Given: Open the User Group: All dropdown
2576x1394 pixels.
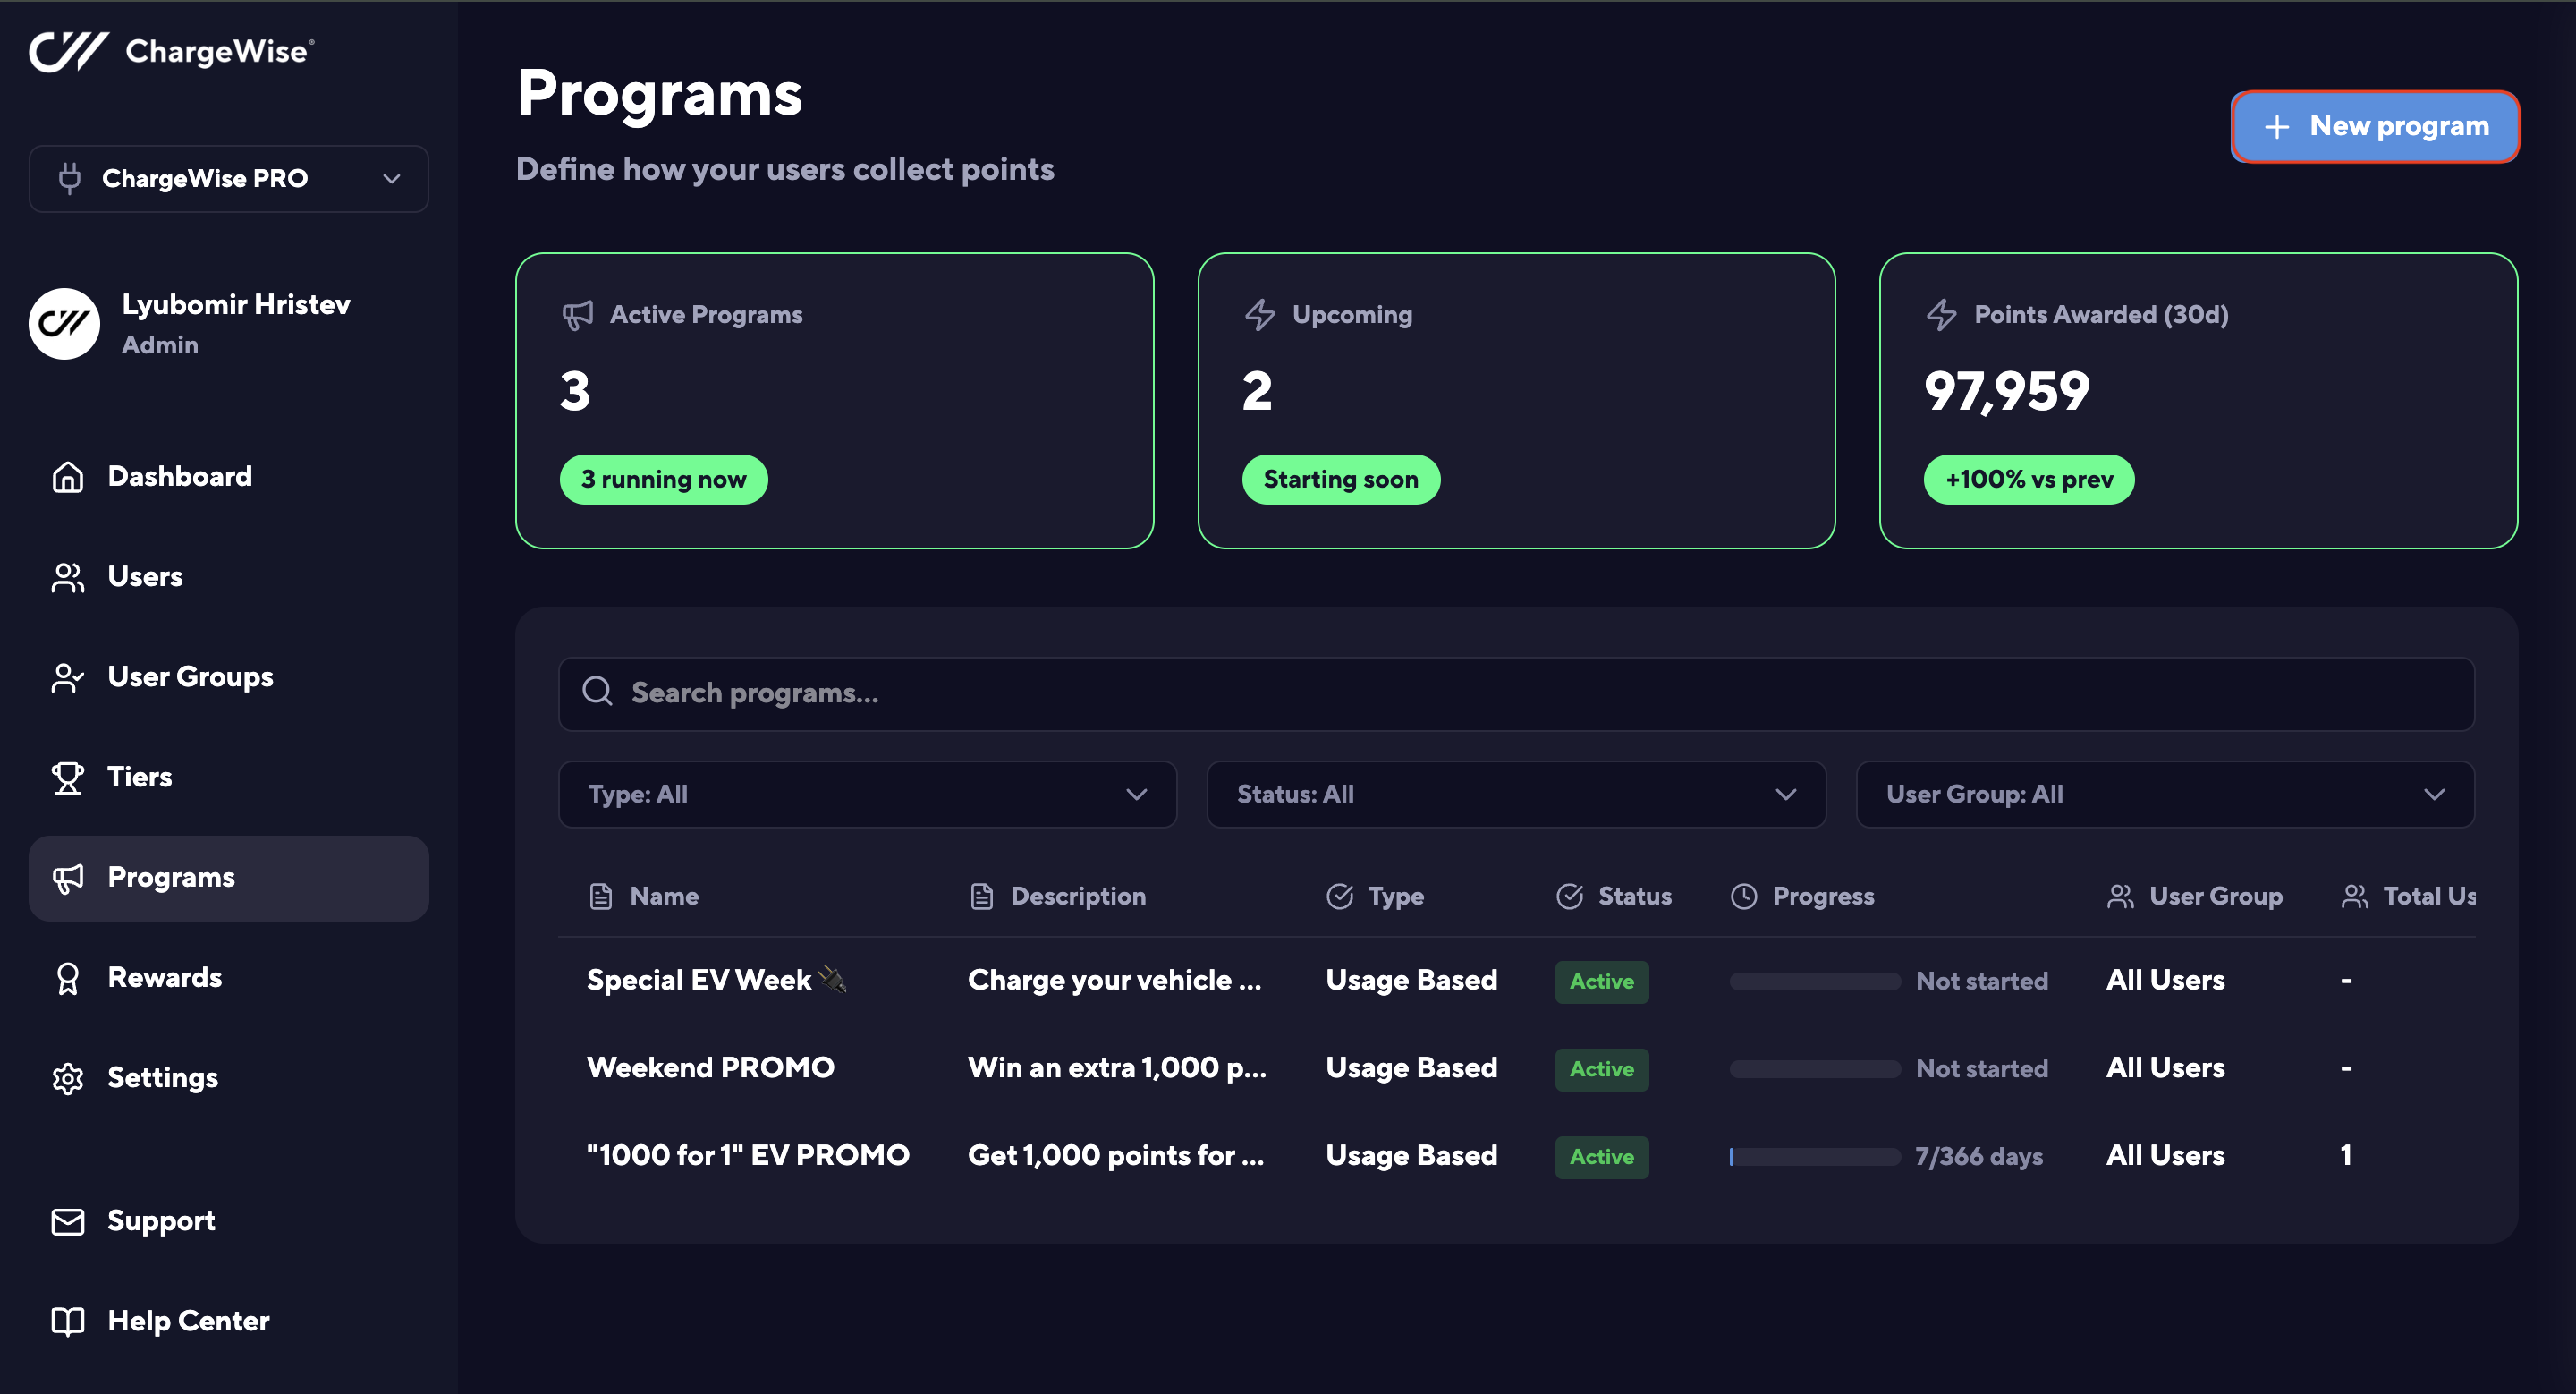Looking at the screenshot, I should click(x=2164, y=794).
